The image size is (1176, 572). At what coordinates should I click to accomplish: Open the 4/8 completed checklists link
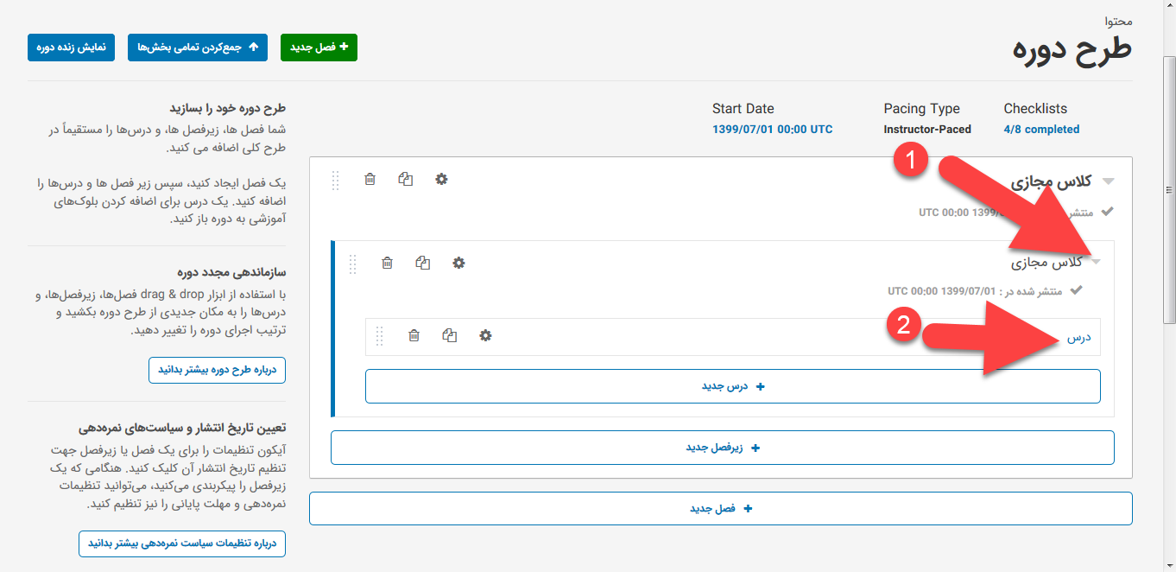[x=1041, y=130]
